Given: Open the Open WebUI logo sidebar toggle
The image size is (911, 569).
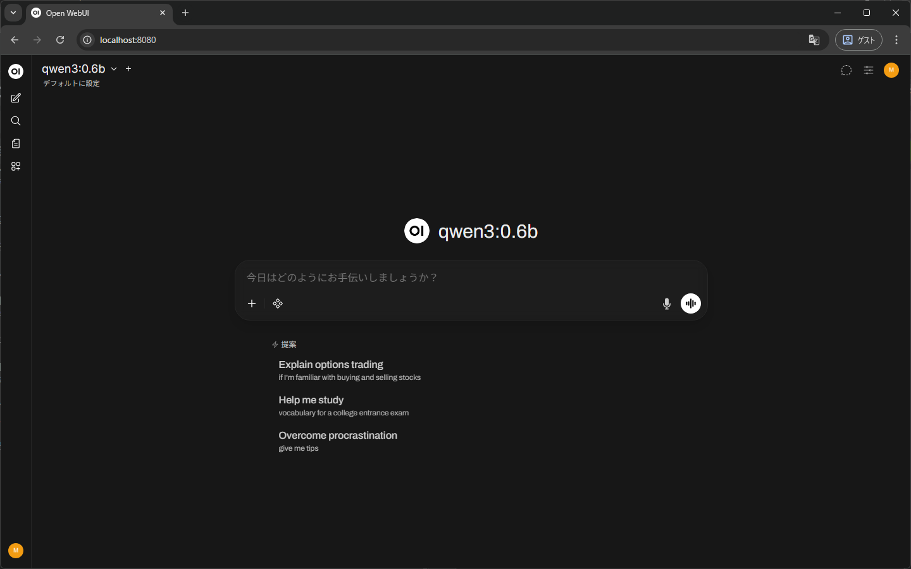Looking at the screenshot, I should coord(16,71).
